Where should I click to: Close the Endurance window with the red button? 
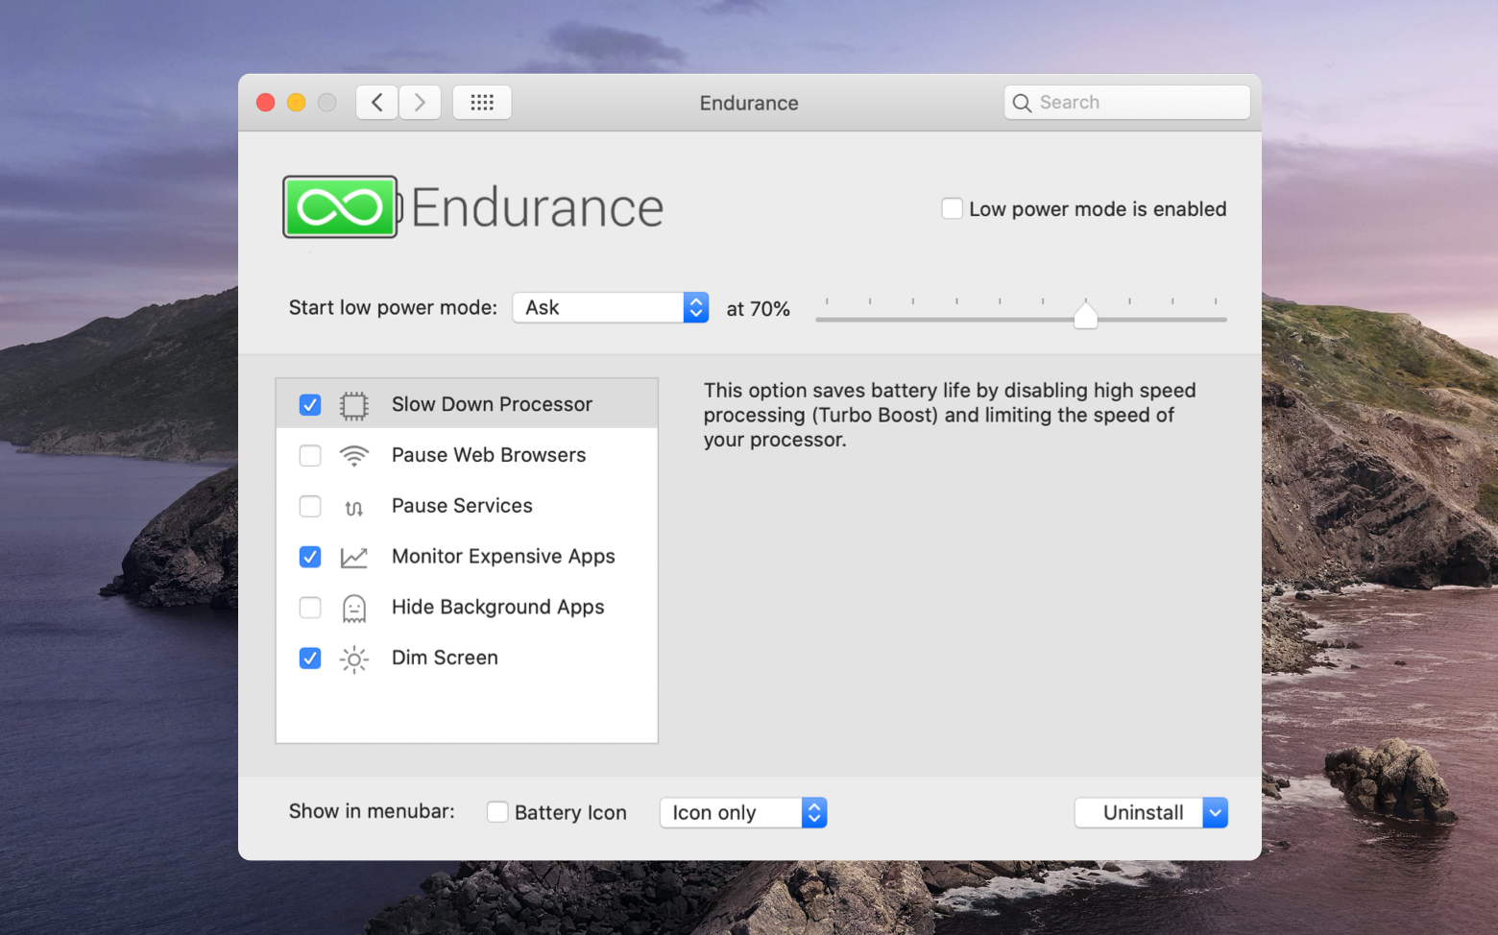(266, 103)
